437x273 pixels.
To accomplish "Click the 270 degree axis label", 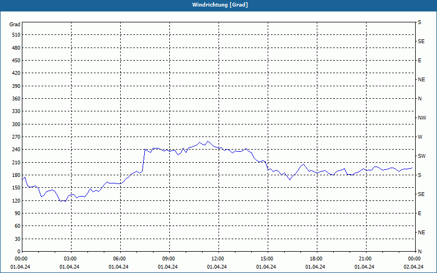I will 16,137.
